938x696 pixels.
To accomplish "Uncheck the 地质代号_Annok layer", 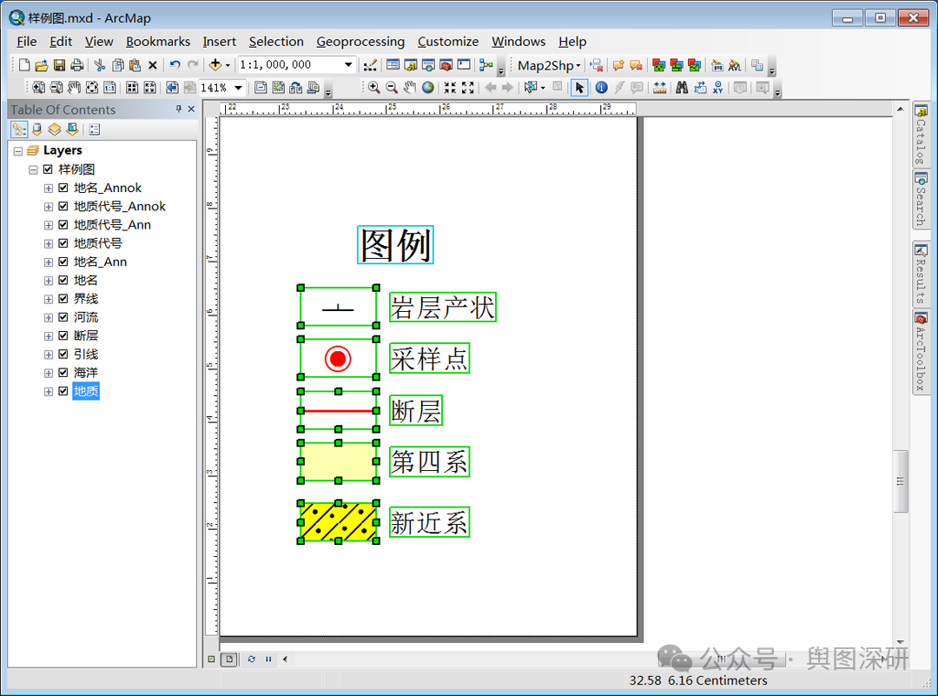I will 63,207.
